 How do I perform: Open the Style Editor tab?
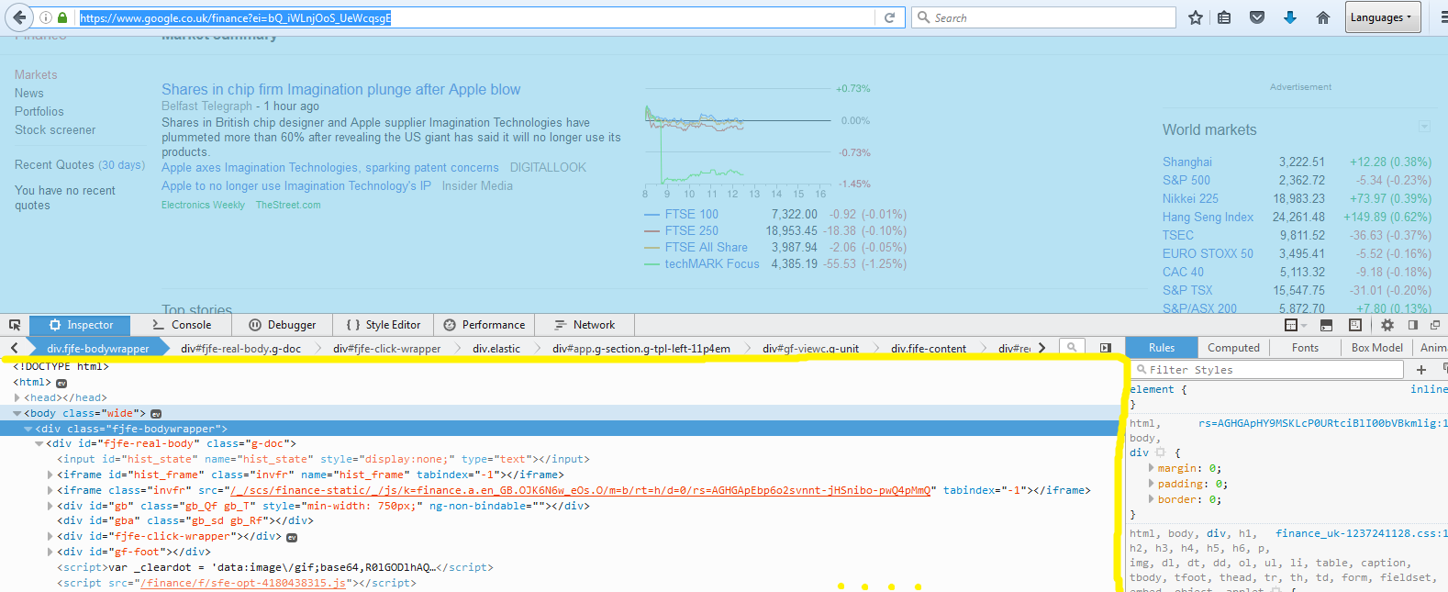point(384,325)
